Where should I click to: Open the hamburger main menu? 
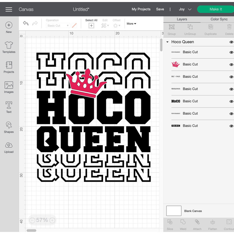(9, 9)
